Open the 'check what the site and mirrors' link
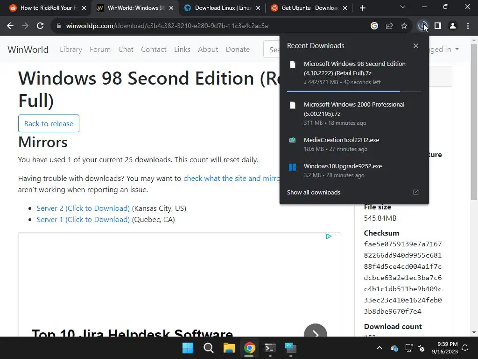The image size is (478, 359). click(x=232, y=178)
